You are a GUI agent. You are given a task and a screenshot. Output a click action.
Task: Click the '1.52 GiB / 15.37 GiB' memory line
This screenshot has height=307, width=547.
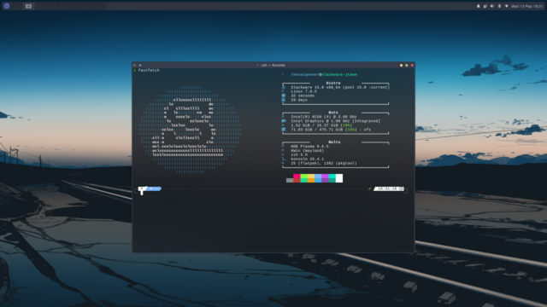click(x=321, y=125)
